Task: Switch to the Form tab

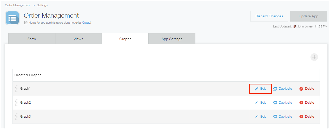Action: pyautogui.click(x=32, y=39)
